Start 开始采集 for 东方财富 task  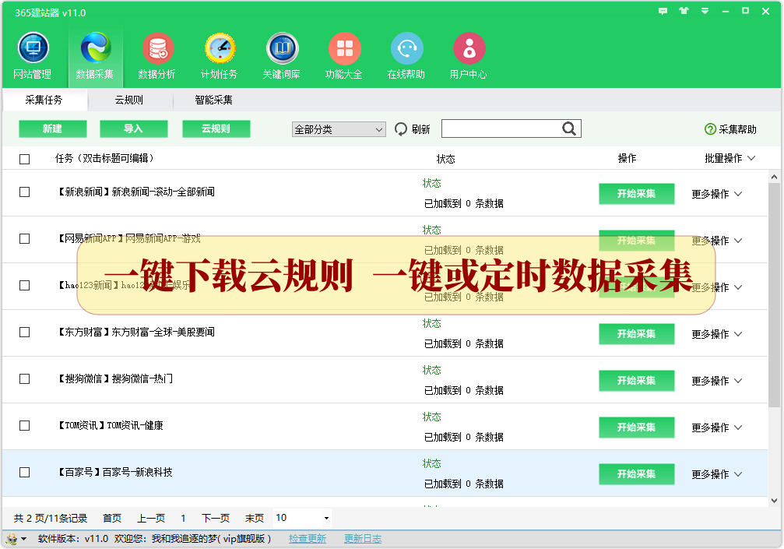pos(637,334)
